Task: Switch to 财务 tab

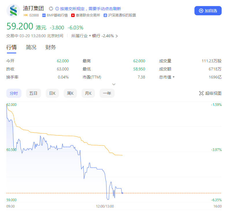Action: (51, 47)
